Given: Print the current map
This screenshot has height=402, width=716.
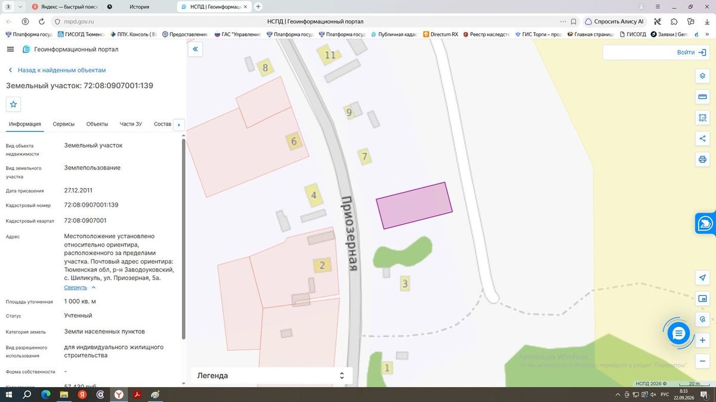Looking at the screenshot, I should click(702, 159).
